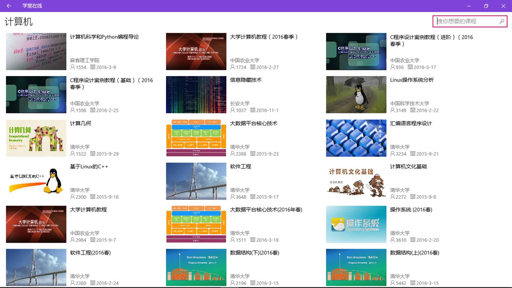Click the enrollment icon beside 936
Screen dimensions: 512x288
[393, 67]
